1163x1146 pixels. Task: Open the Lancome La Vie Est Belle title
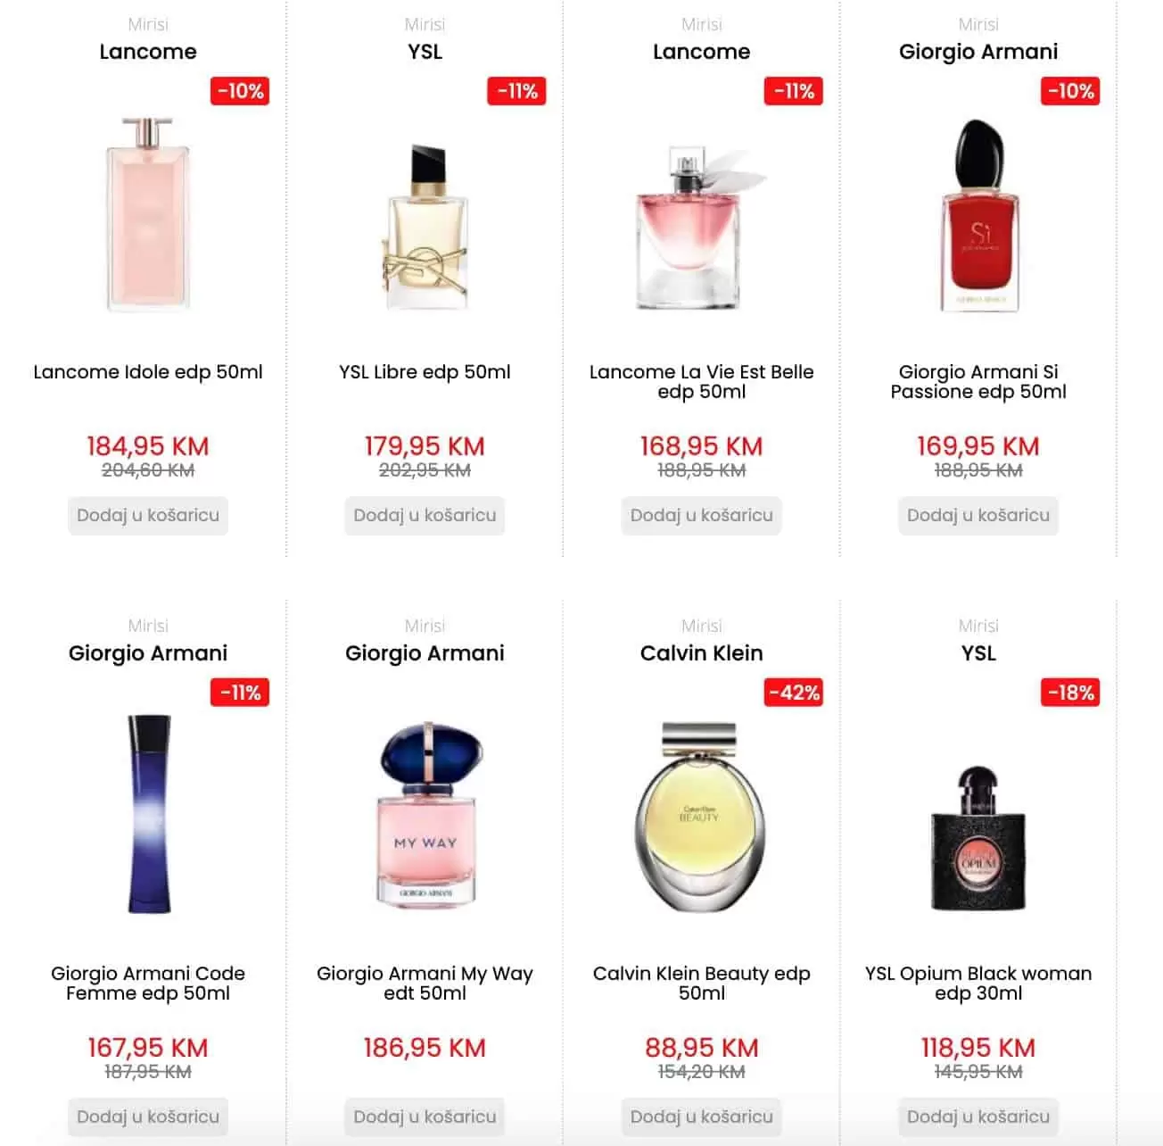tap(701, 382)
